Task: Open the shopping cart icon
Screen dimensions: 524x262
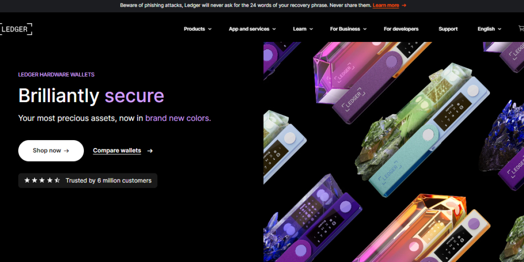Action: 521,28
